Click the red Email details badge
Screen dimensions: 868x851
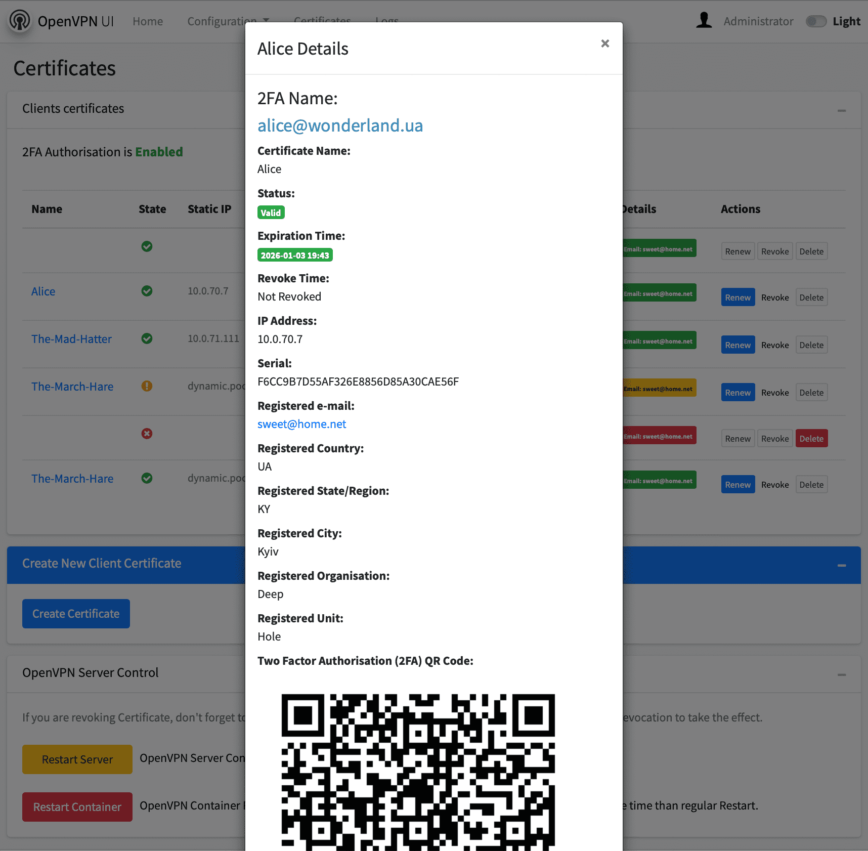tap(660, 436)
